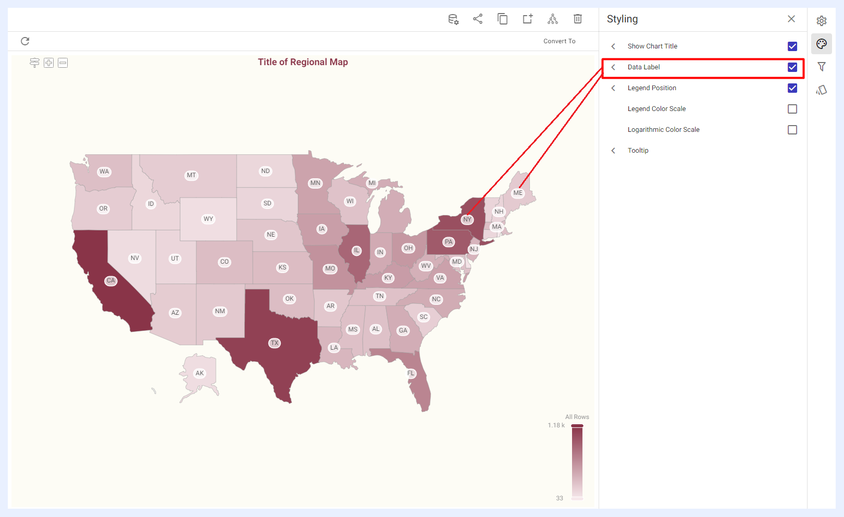Click the AK data label on map

[x=200, y=373]
